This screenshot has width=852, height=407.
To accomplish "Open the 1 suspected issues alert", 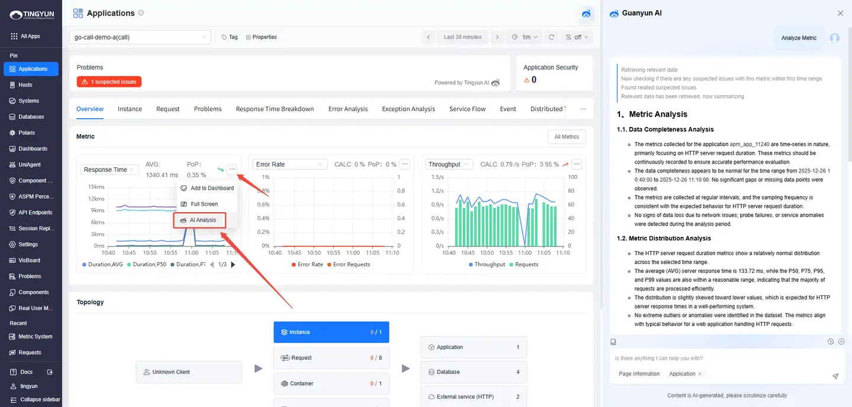I will (x=109, y=82).
